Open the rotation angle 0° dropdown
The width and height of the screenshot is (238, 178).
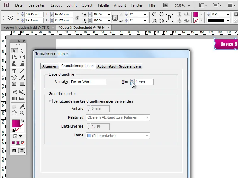145,15
